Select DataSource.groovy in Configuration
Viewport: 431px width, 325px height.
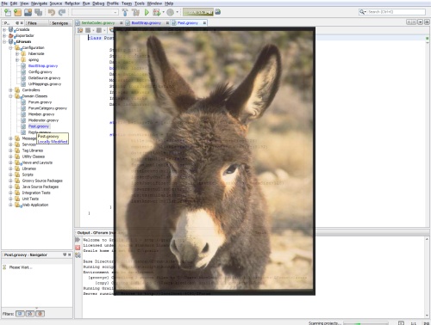pyautogui.click(x=44, y=78)
